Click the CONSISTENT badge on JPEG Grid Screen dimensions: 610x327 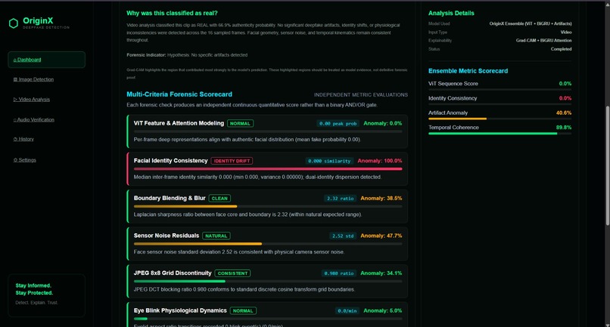click(x=232, y=273)
